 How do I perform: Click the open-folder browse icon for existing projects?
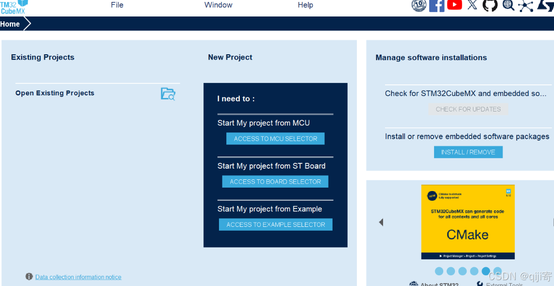(x=168, y=94)
